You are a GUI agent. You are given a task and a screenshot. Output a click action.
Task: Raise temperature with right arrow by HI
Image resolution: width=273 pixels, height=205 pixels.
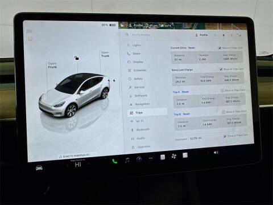coord(89,163)
